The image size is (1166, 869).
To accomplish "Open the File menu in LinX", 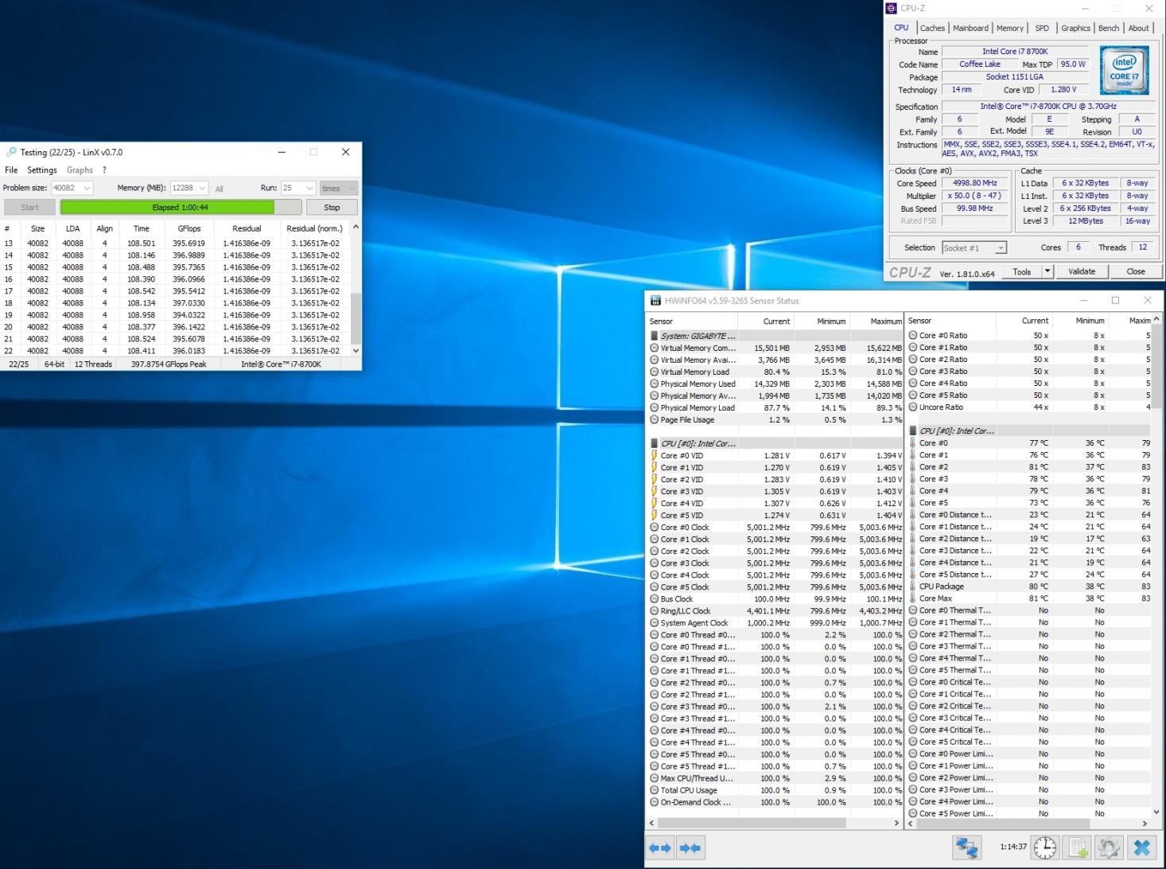I will pyautogui.click(x=11, y=170).
